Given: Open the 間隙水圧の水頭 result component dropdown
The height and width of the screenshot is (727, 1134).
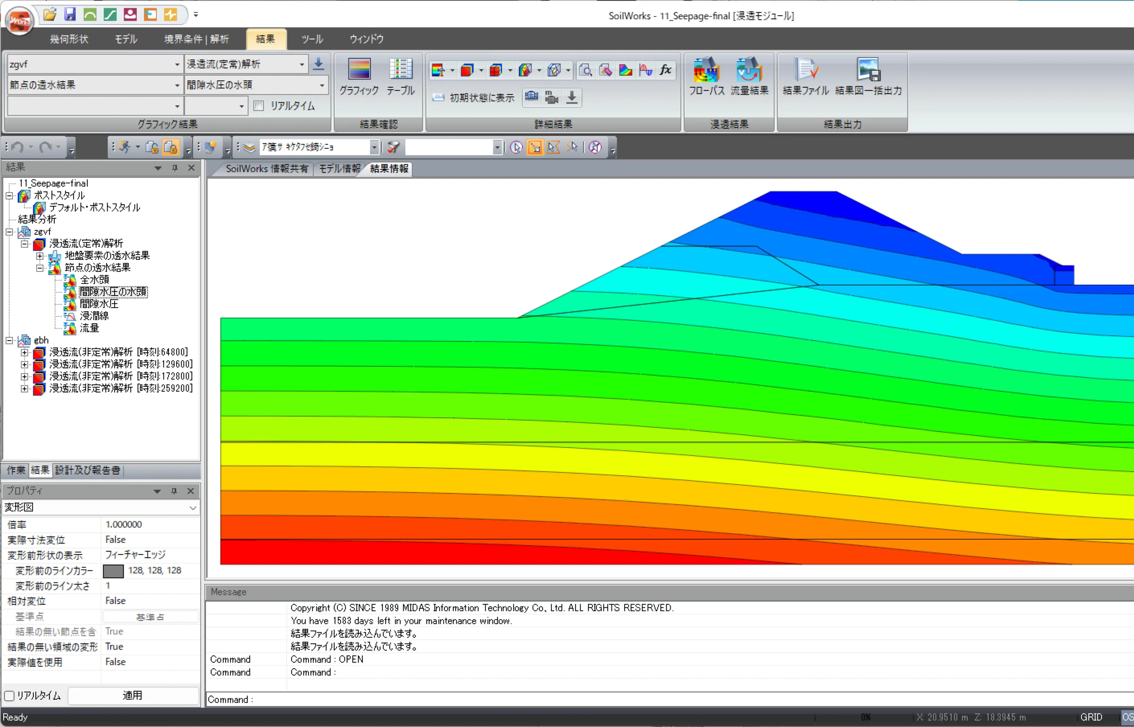Looking at the screenshot, I should pos(322,85).
